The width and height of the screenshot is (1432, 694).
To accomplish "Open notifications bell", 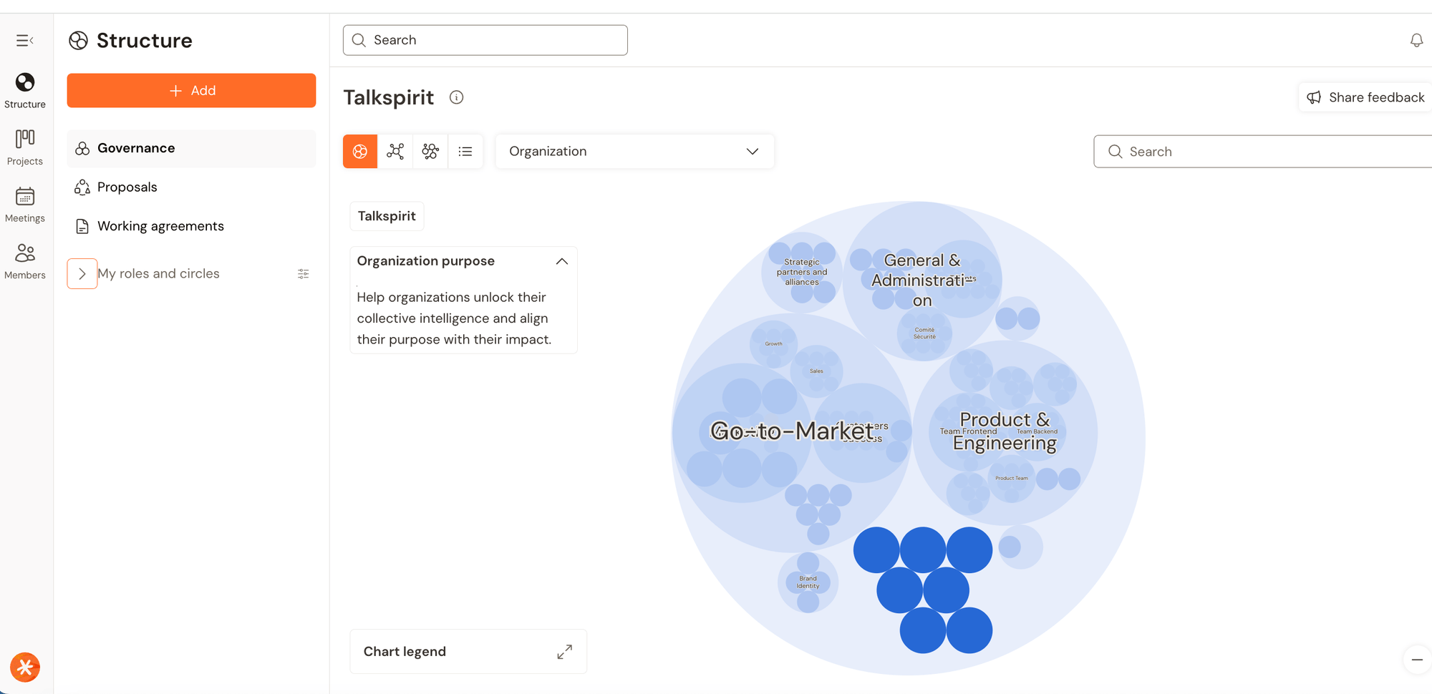I will point(1417,40).
